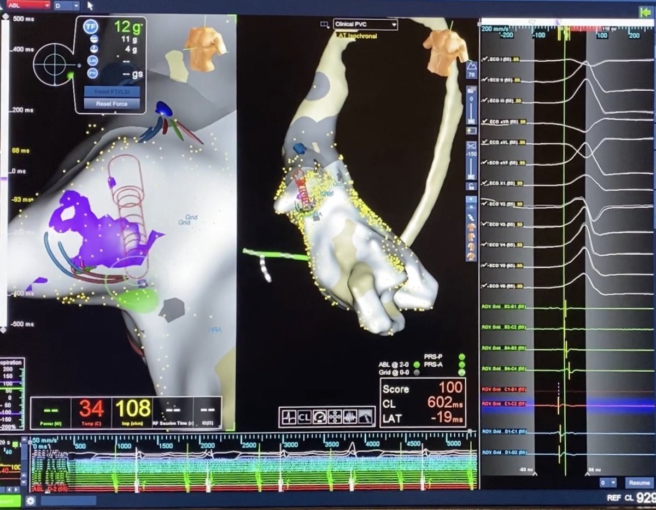656x510 pixels.
Task: Click the CL 602ms readout
Action: pos(422,404)
